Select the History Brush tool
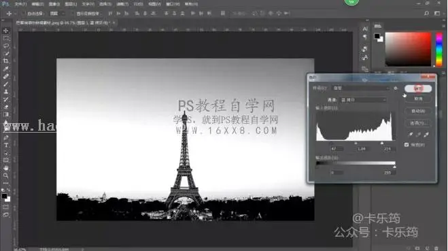 [5, 99]
